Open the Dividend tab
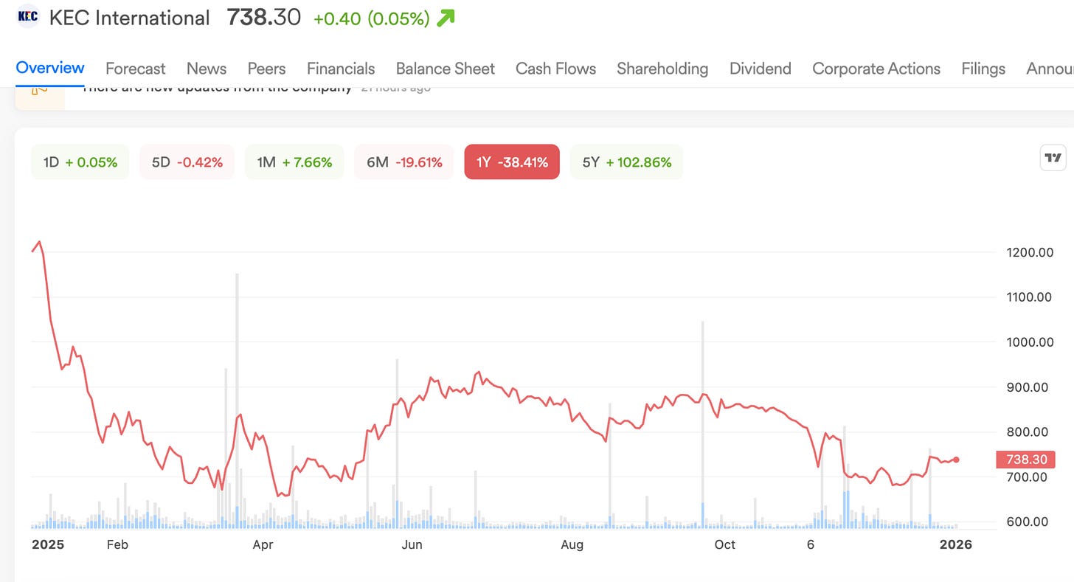The width and height of the screenshot is (1074, 582). 761,69
